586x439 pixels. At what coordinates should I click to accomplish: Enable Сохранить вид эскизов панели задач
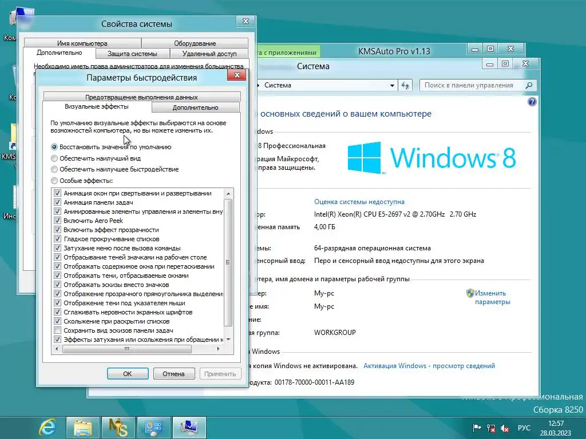pos(57,330)
